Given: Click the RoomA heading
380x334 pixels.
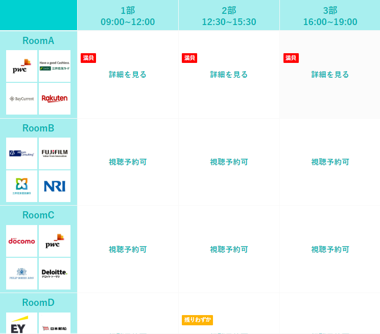Looking at the screenshot, I should pos(38,40).
